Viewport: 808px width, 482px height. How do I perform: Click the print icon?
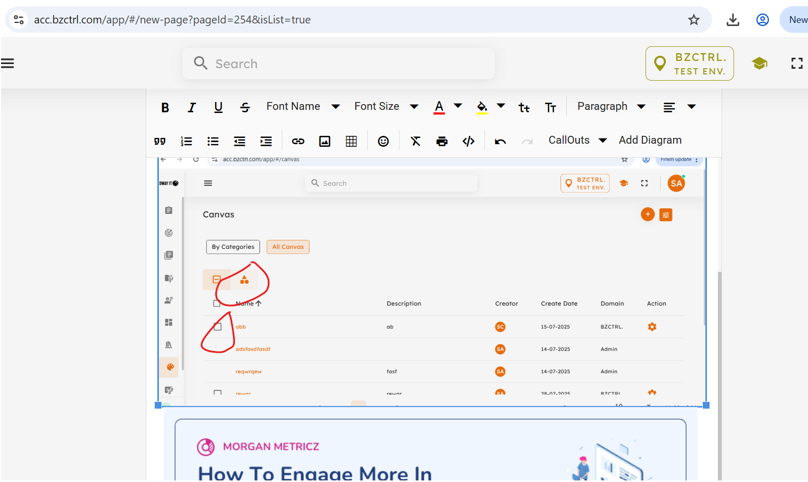[442, 141]
